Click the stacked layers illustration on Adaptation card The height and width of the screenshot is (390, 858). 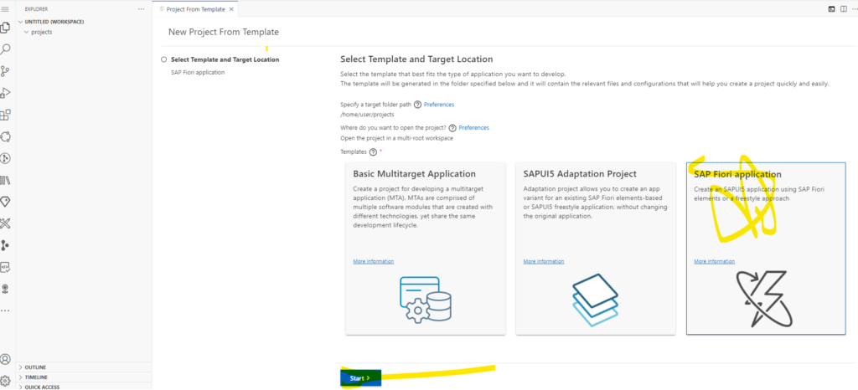click(595, 300)
